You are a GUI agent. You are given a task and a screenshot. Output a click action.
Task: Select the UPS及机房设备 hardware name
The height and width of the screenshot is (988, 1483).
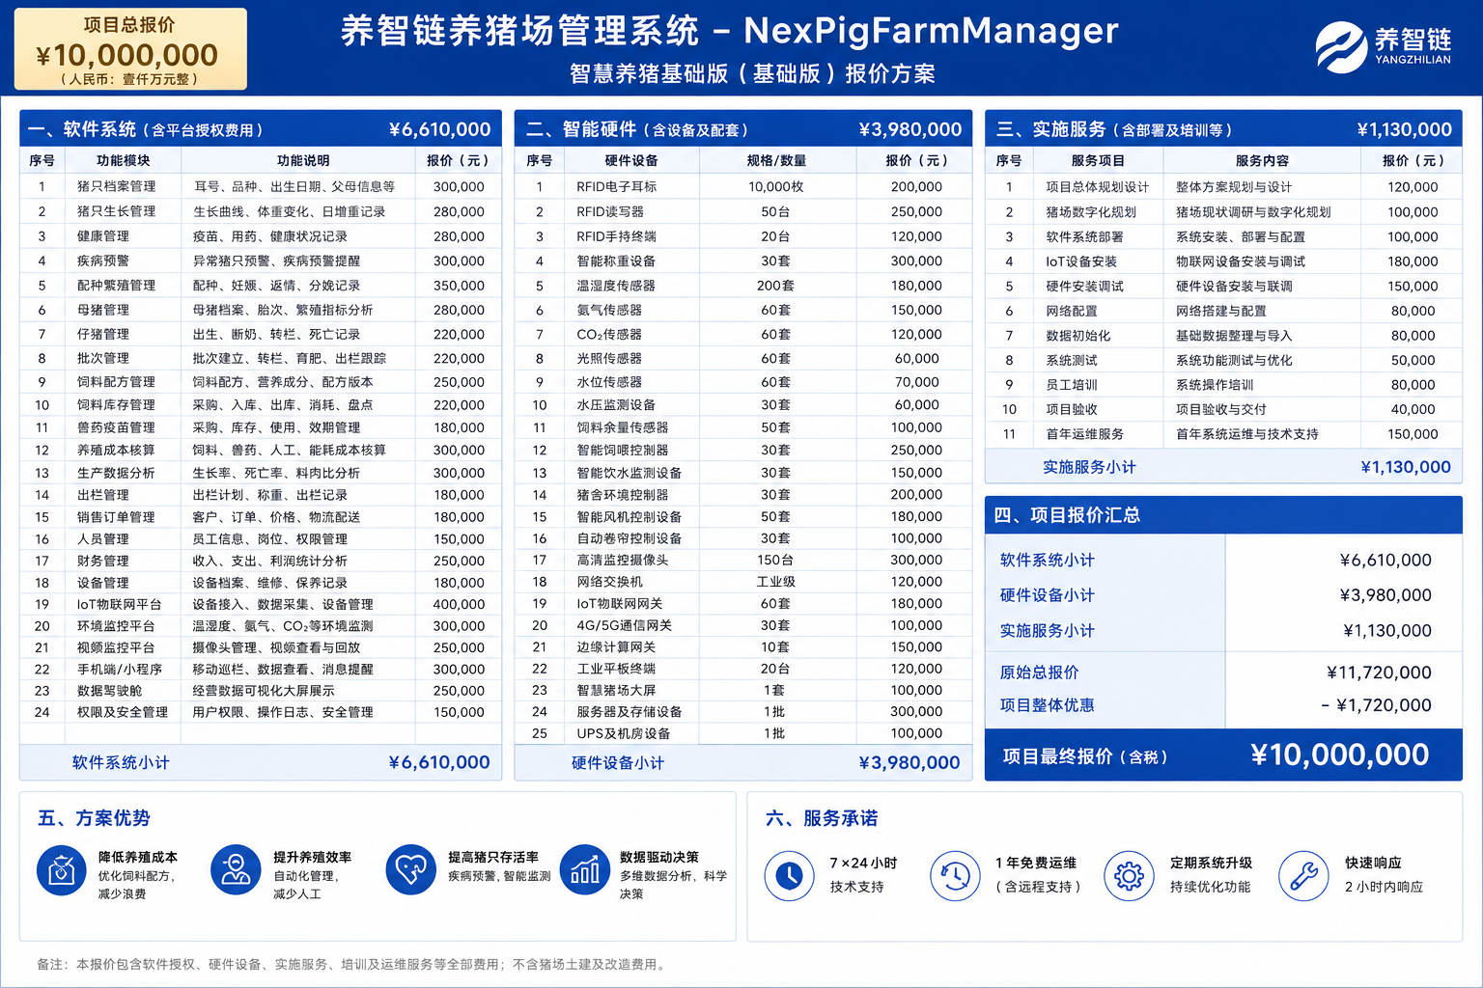624,733
